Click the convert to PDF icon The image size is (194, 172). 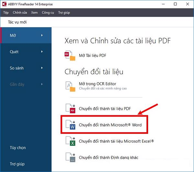pyautogui.click(x=70, y=109)
